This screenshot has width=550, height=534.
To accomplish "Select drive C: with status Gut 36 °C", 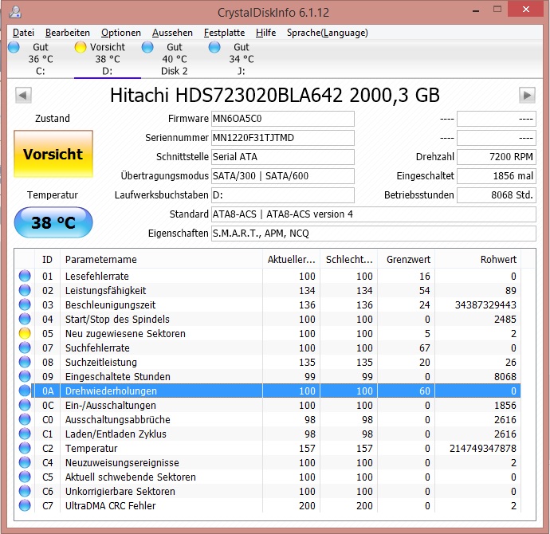I will [x=41, y=59].
